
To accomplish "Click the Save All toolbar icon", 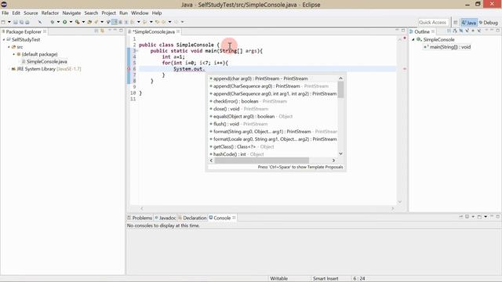I will click(x=21, y=22).
